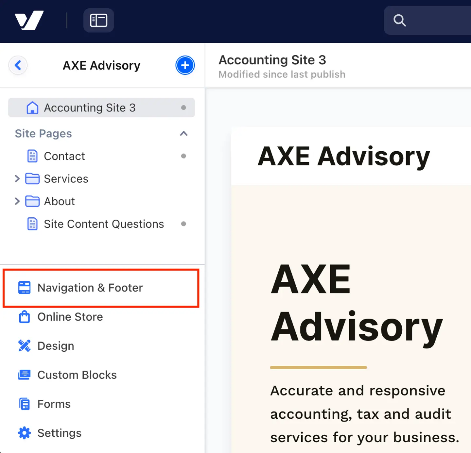Click the home icon for Accounting Site 3
This screenshot has width=471, height=453.
coord(32,108)
